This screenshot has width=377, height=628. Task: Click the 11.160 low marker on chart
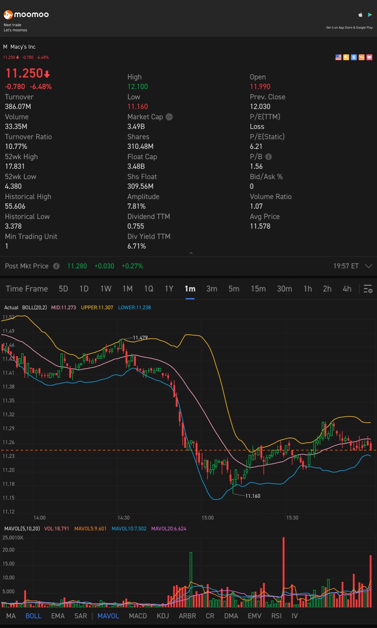[x=253, y=496]
